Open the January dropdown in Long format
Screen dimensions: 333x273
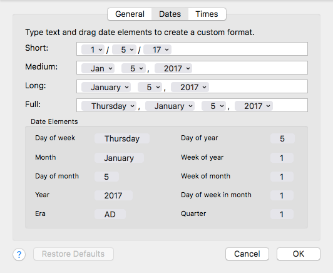[x=106, y=87]
